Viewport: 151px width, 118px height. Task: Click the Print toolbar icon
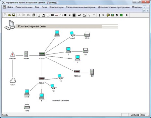[x=34, y=15]
